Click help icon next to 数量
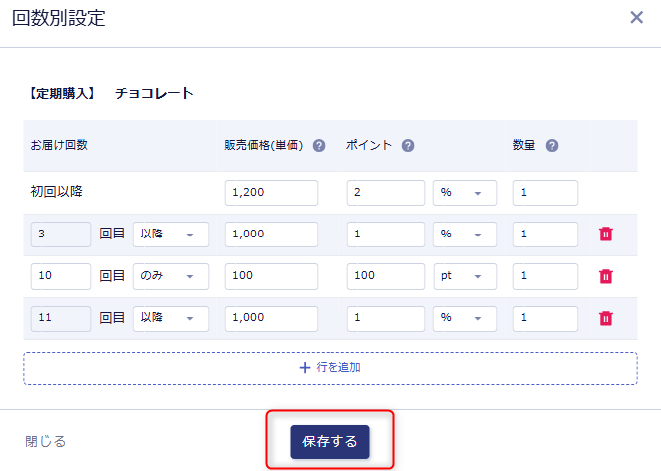The height and width of the screenshot is (471, 661). pyautogui.click(x=552, y=145)
